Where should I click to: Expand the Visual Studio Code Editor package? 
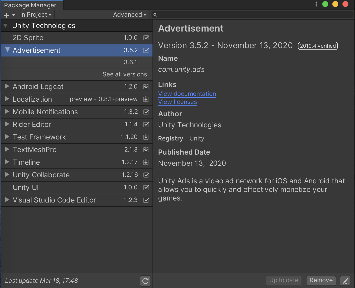[x=7, y=200]
